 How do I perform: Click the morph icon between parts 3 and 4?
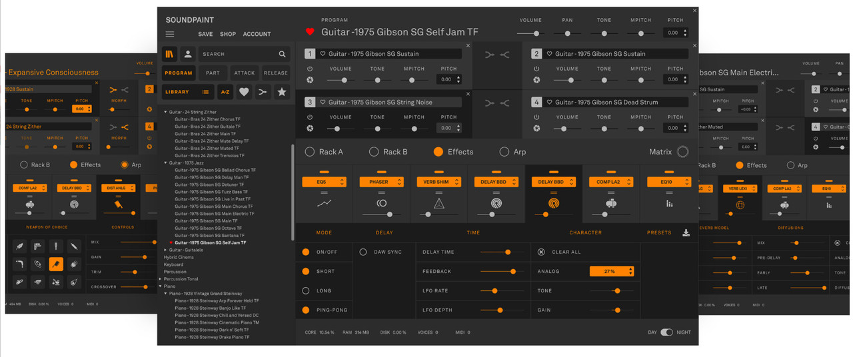click(x=497, y=103)
